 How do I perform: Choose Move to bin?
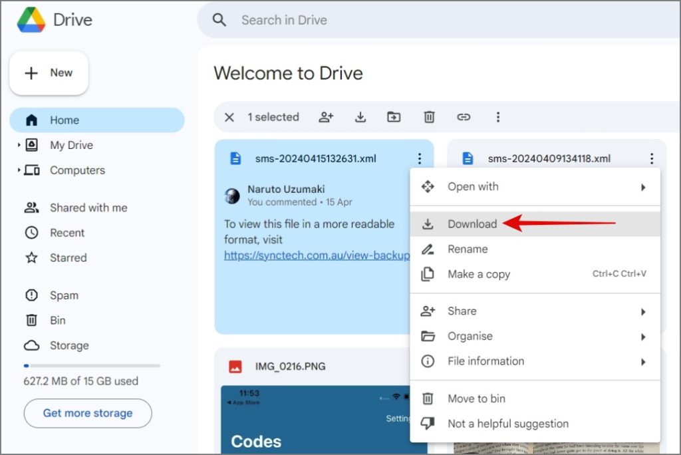(x=535, y=398)
